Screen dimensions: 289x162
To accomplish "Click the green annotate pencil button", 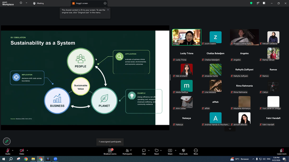I will click(7, 141).
